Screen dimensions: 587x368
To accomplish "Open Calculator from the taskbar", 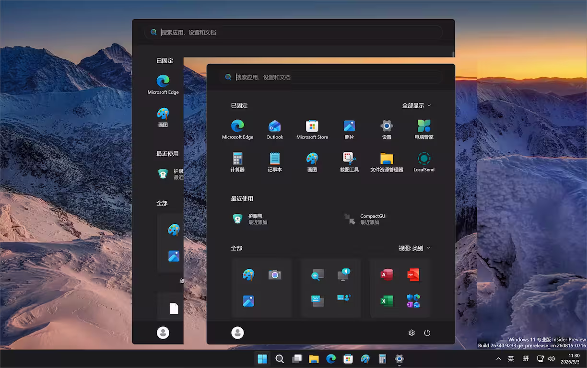I will (x=382, y=359).
